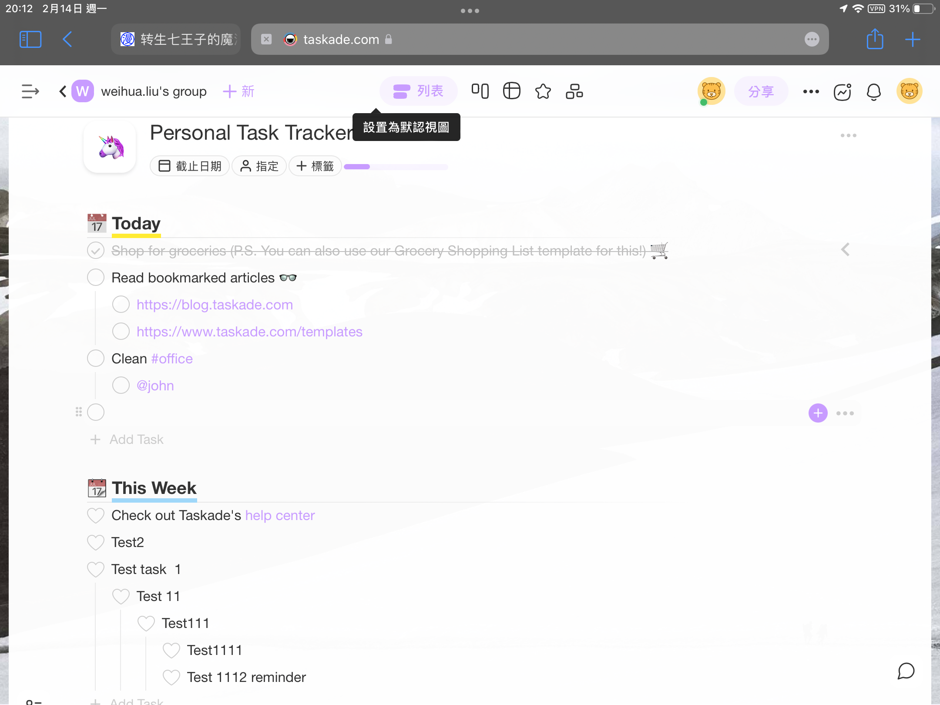Screen dimensions: 940x705
Task: Open the user profile tiger avatar
Action: coord(910,91)
